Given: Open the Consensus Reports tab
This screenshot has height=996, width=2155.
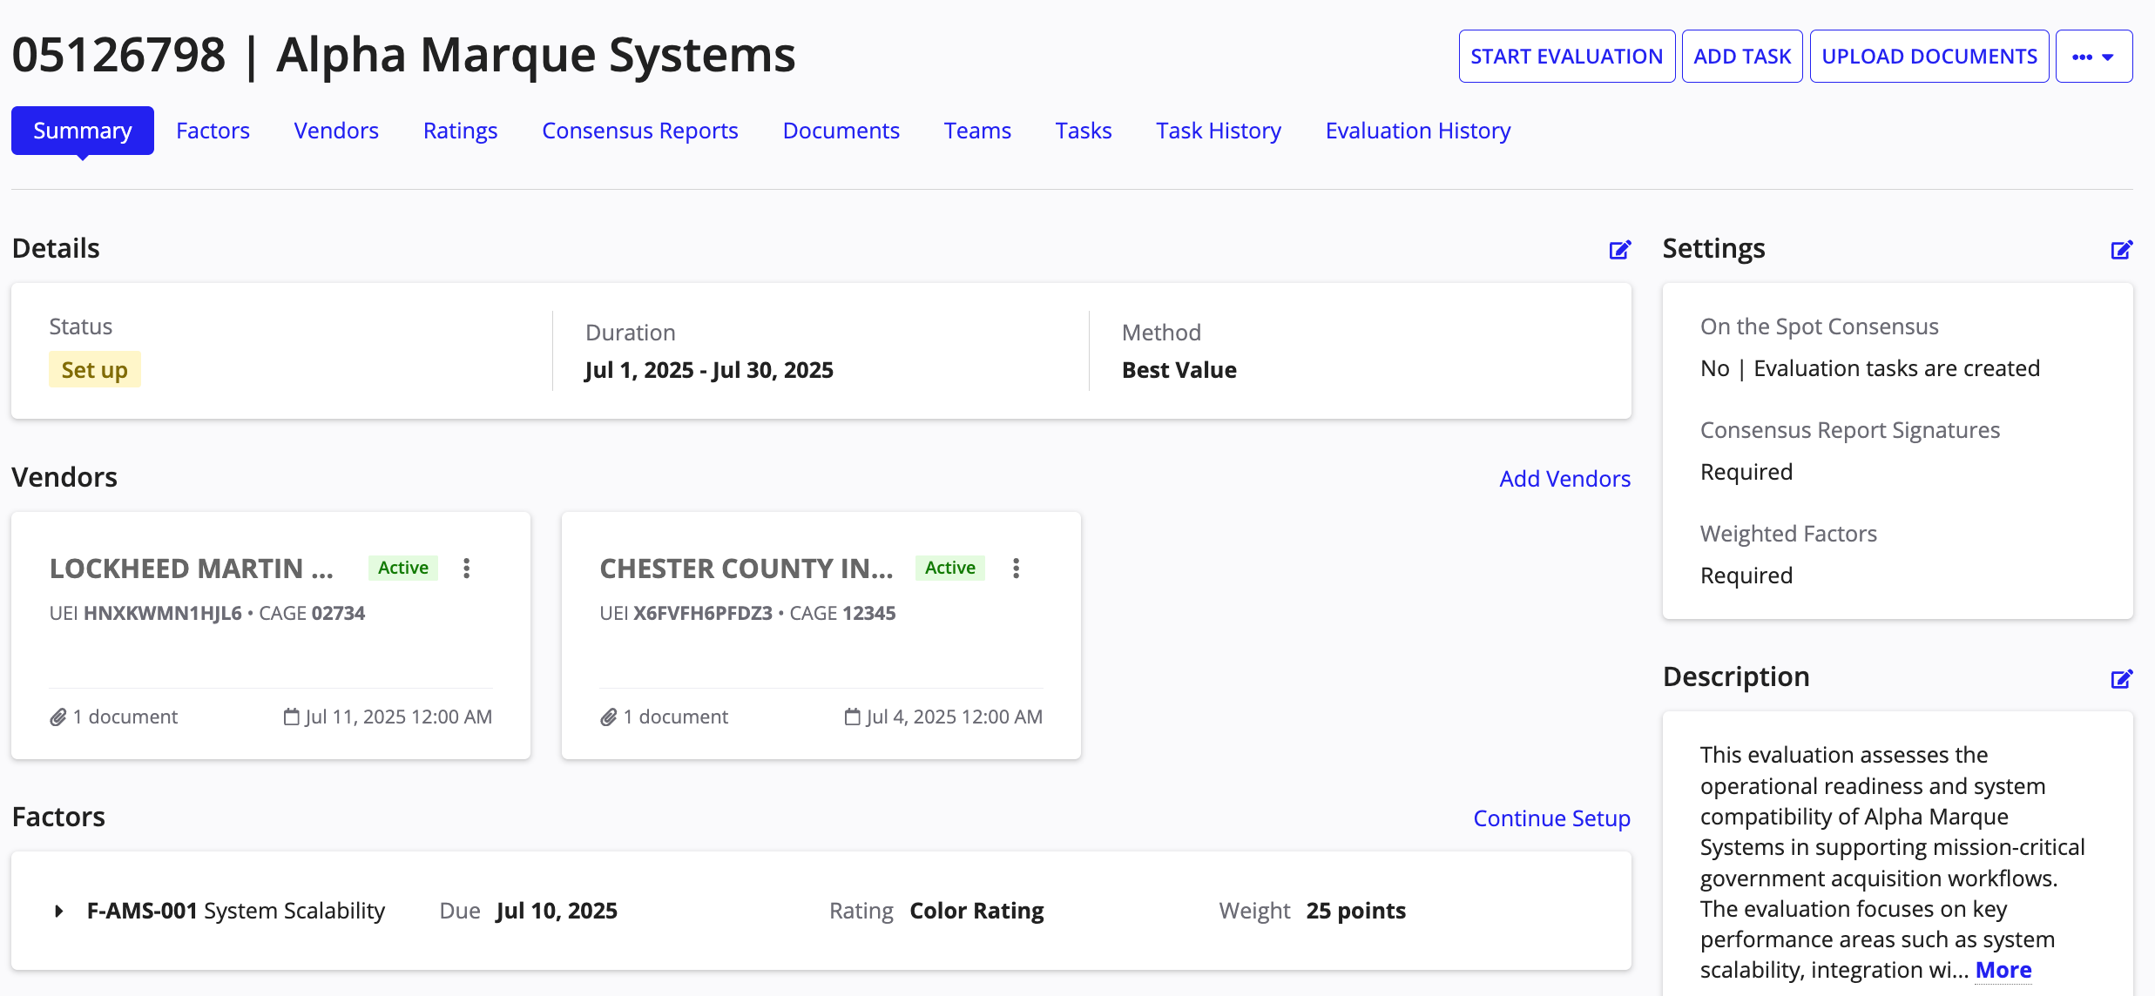Looking at the screenshot, I should pos(640,131).
